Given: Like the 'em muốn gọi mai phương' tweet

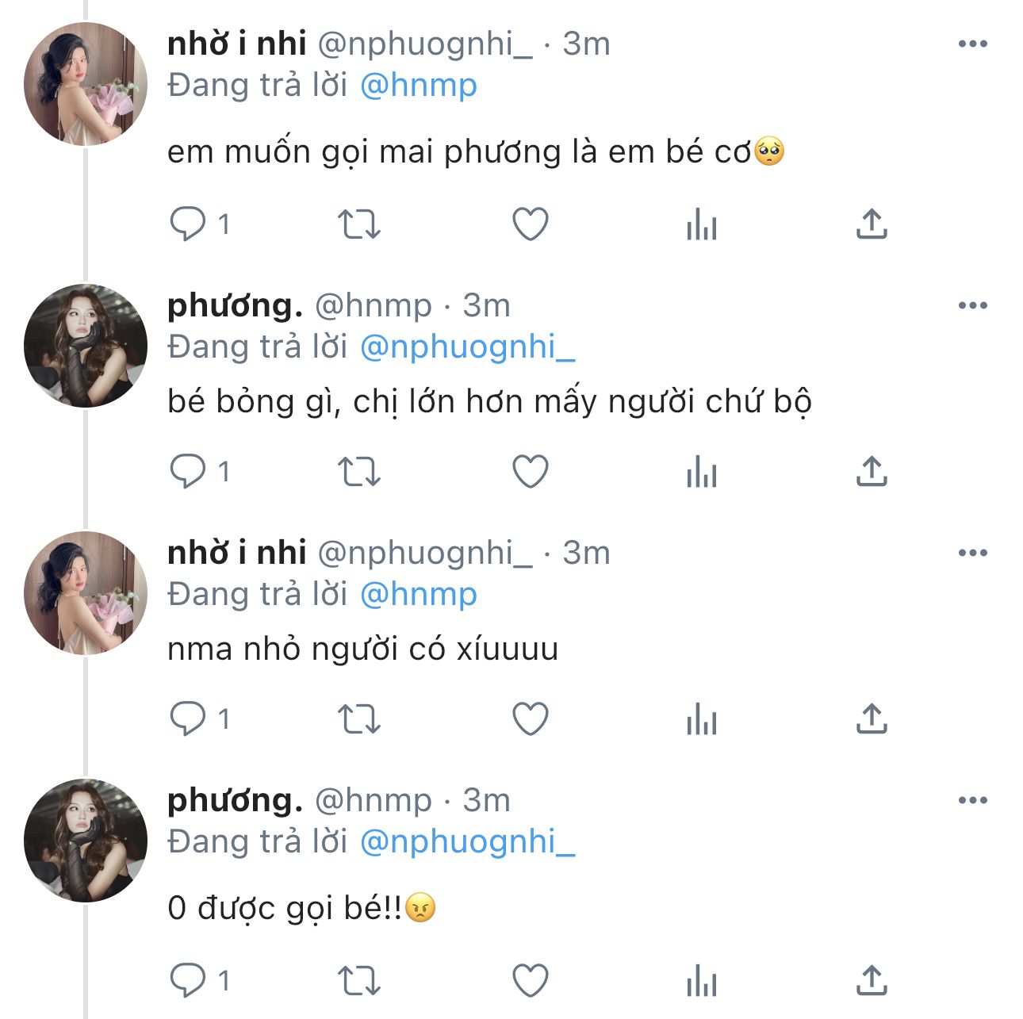Looking at the screenshot, I should [x=531, y=224].
